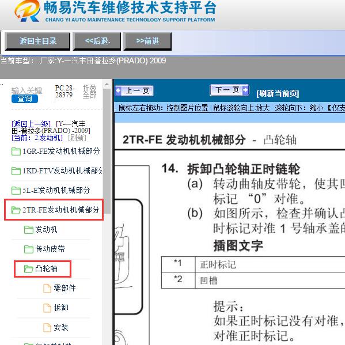Viewport: 345px width, 345px height.
Task: Click the PC.28-28379 text
Action: 65,92
